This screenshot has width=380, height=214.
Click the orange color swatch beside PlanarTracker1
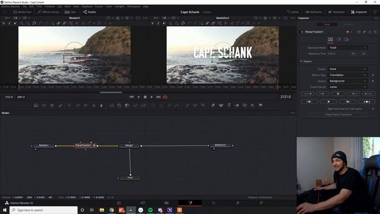point(347,32)
